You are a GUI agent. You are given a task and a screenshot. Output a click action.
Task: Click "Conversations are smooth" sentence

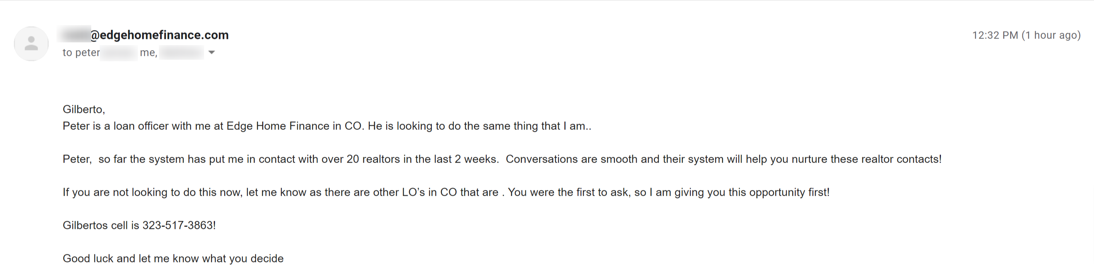pos(724,159)
